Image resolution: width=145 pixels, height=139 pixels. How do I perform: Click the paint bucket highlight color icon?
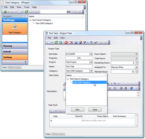pyautogui.click(x=115, y=83)
